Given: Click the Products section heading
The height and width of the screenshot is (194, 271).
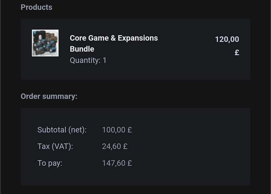Looking at the screenshot, I should tap(36, 7).
